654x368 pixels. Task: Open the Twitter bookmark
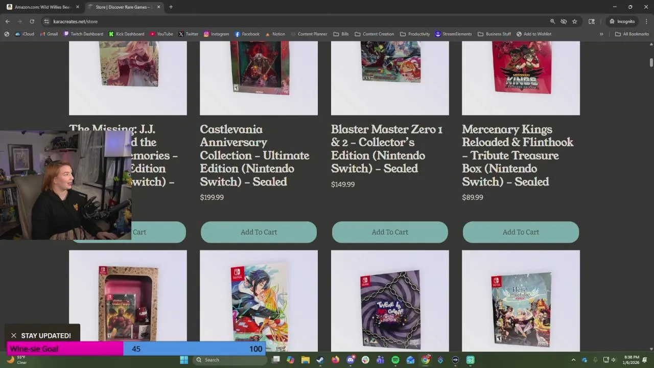(188, 34)
